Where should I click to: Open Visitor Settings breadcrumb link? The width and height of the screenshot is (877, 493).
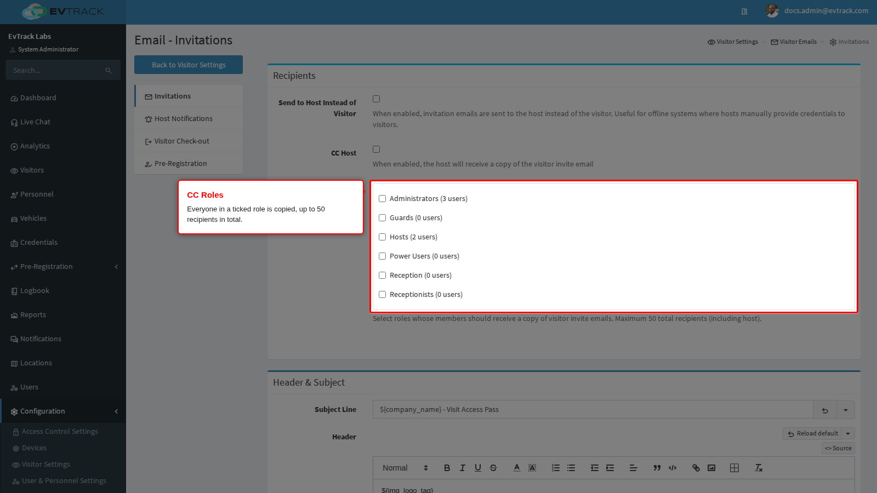733,42
